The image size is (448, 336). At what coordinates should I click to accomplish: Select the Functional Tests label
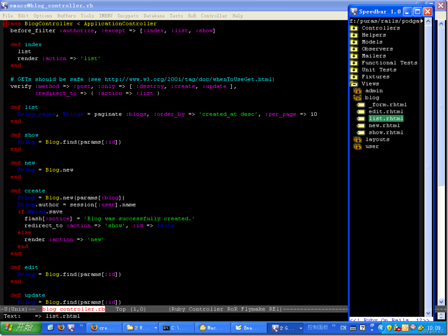(389, 63)
